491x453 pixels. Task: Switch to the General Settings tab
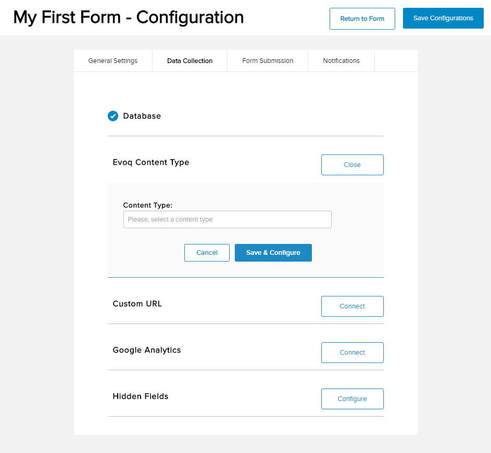(113, 61)
